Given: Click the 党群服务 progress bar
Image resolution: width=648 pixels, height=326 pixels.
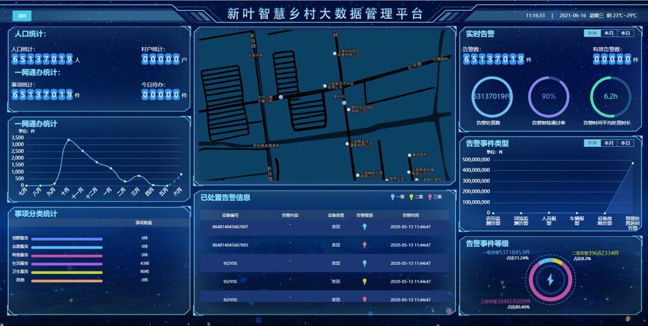Looking at the screenshot, I should point(67,239).
